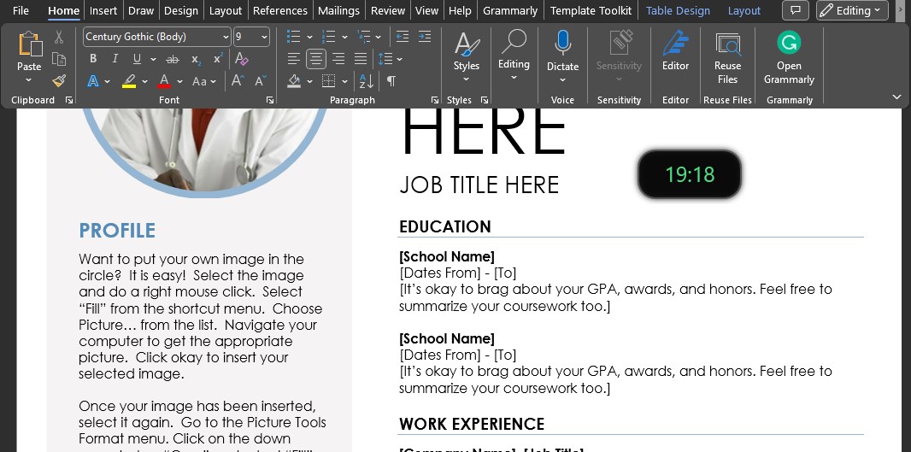Open the Styles pane launcher
The image size is (911, 452).
point(485,101)
